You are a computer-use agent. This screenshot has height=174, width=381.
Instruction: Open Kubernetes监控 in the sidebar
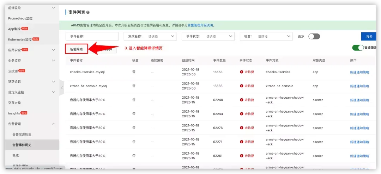point(20,39)
